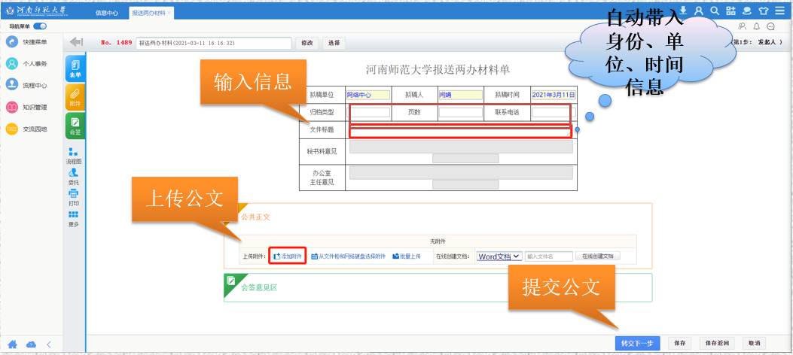793x355 pixels.
Task: Click 添加附件 to upload an attachment
Action: 287,256
